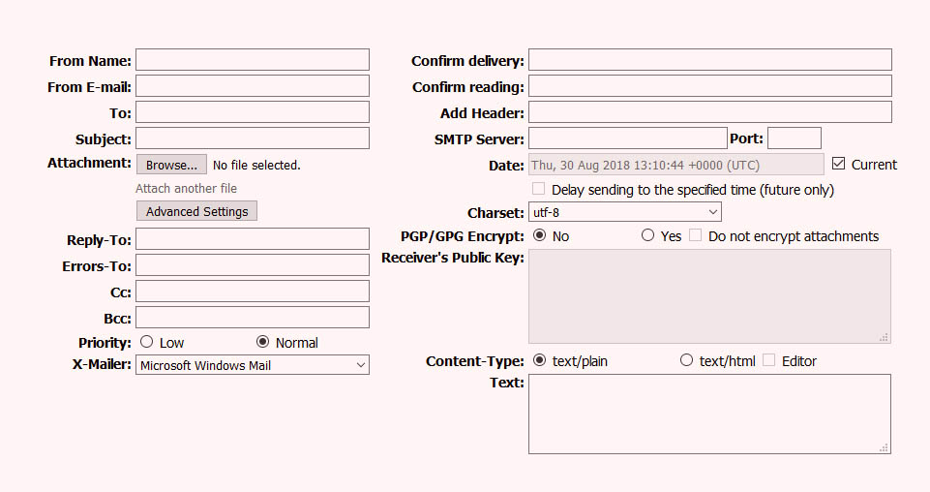Screen dimensions: 930x492
Task: Click the Browse... attachment button
Action: (171, 165)
